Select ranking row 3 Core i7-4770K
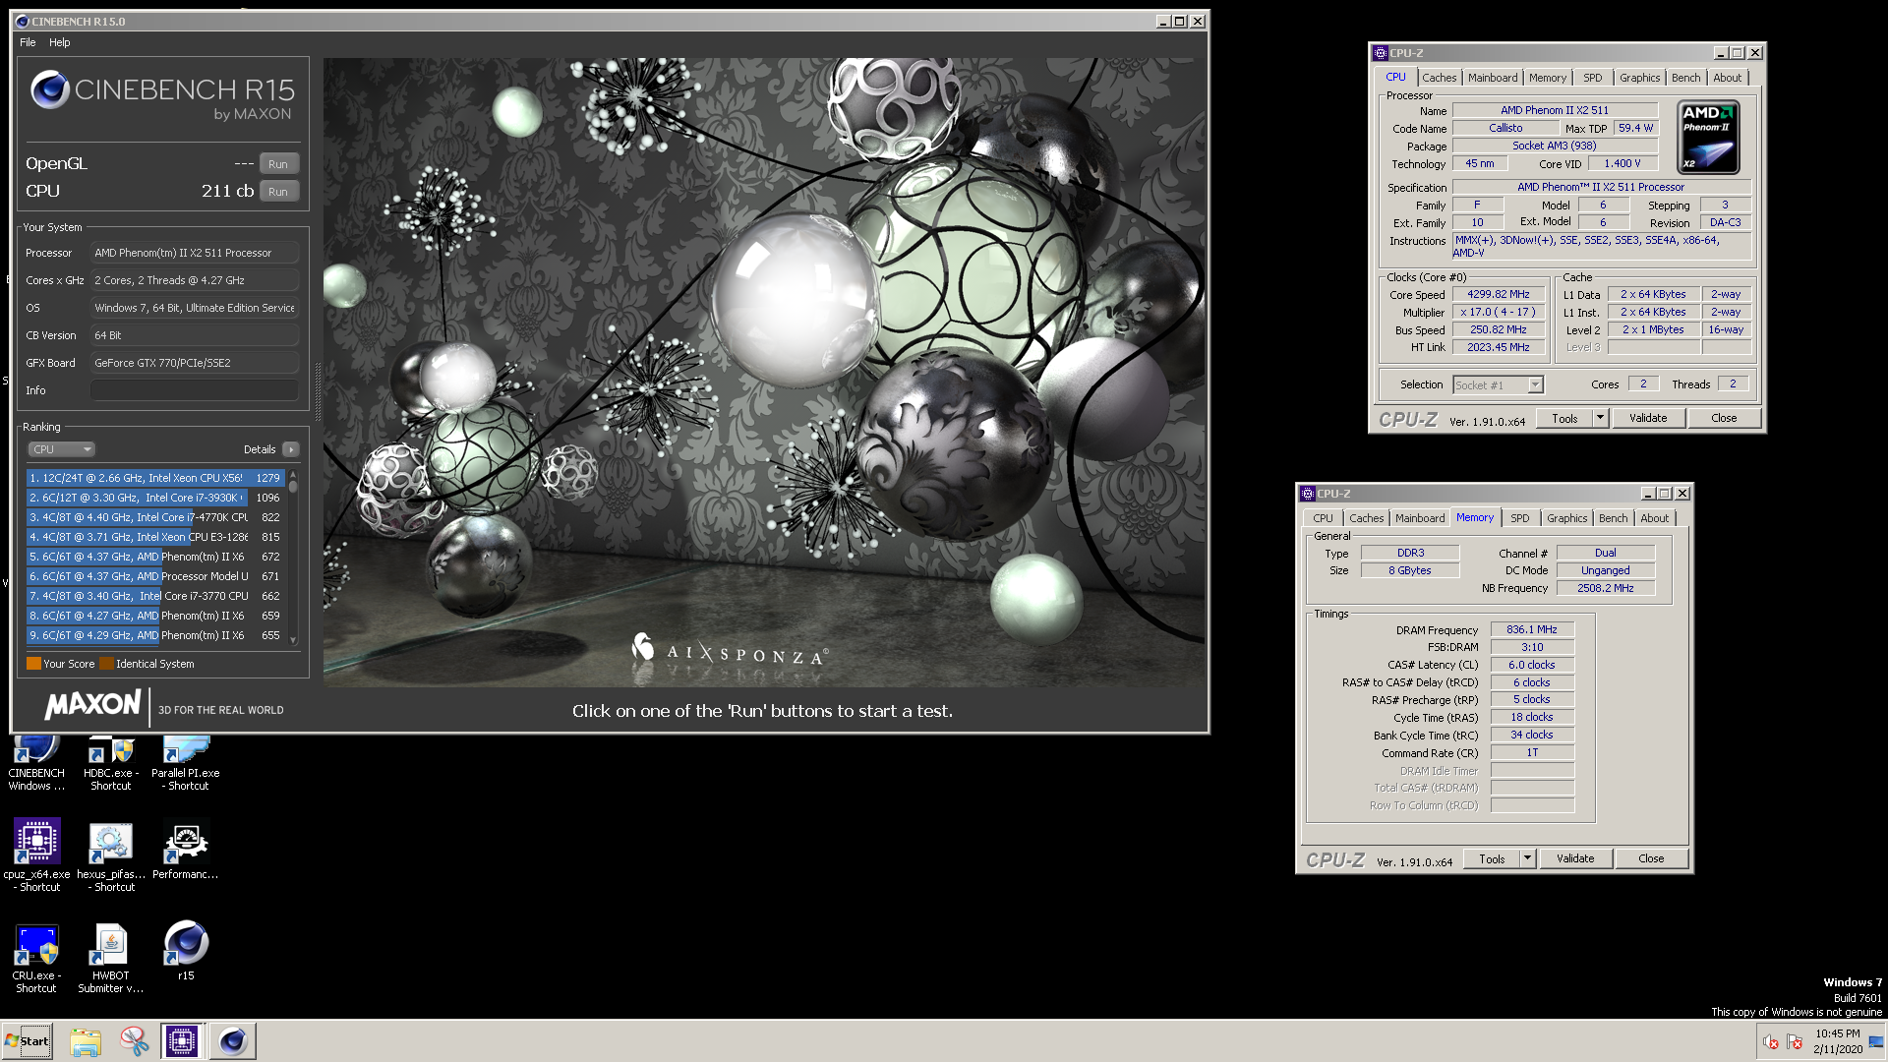The width and height of the screenshot is (1888, 1062). [x=155, y=517]
